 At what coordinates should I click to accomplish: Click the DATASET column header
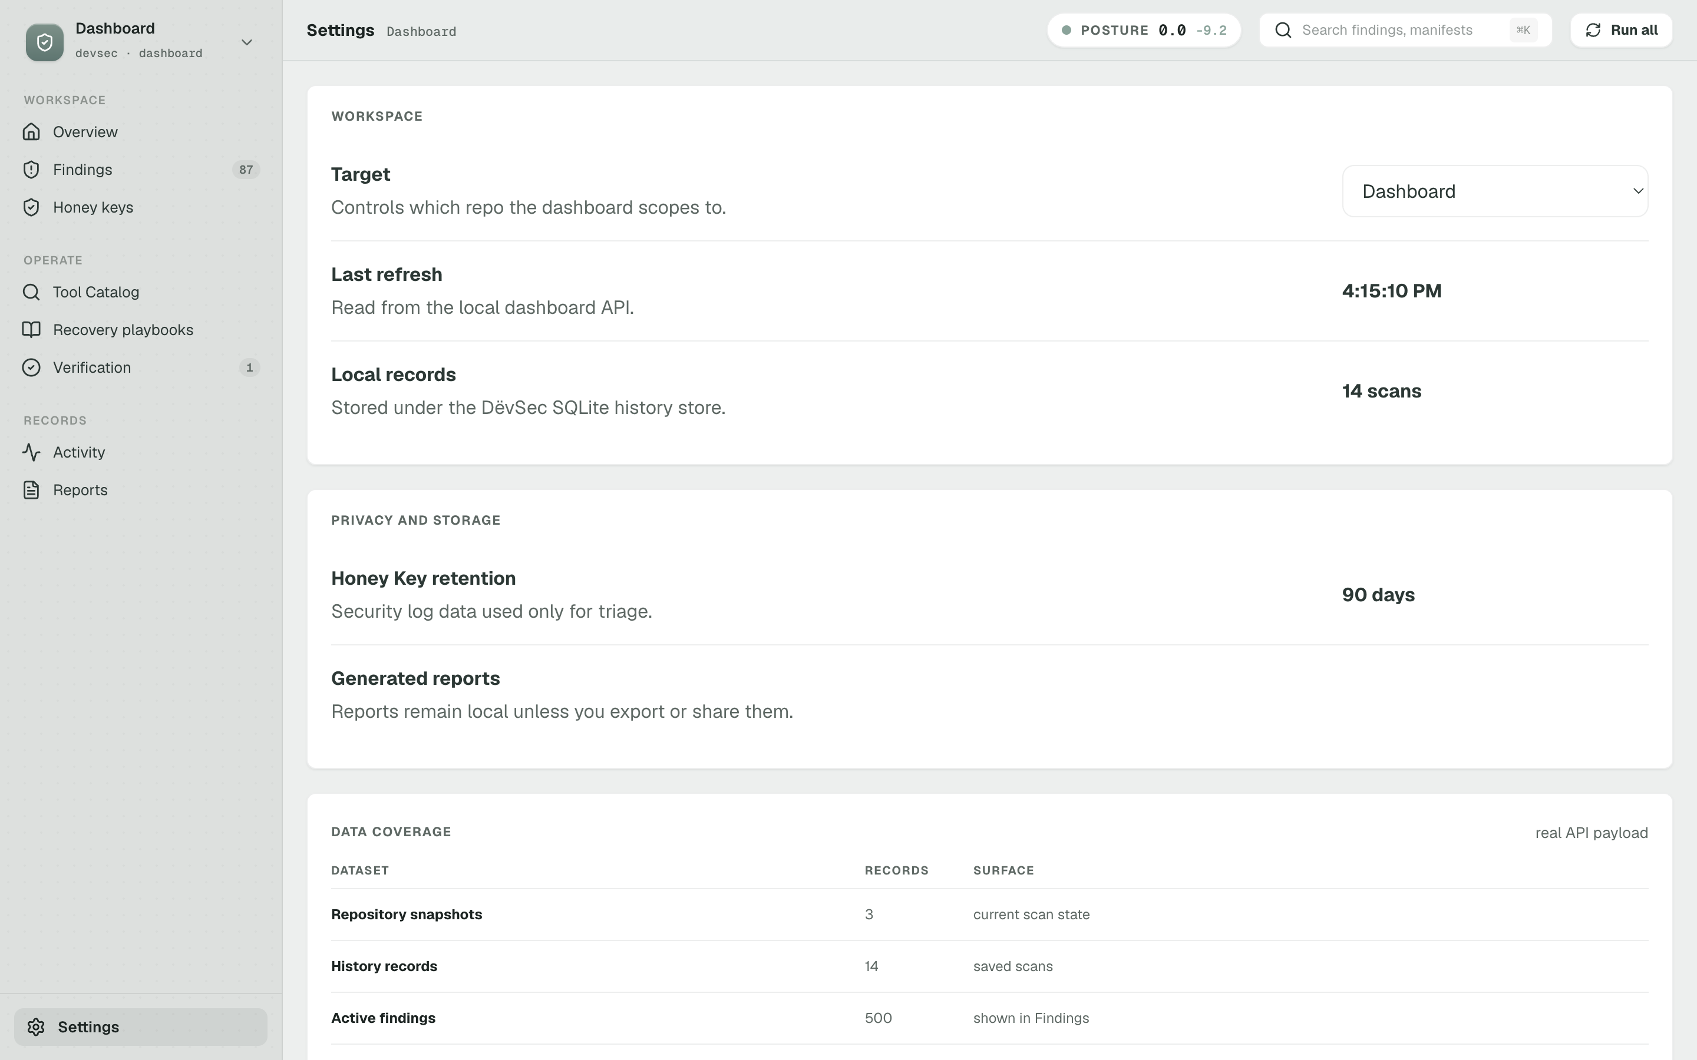[360, 871]
